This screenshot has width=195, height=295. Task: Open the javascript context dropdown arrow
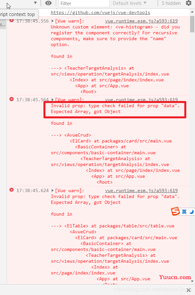click(35, 3)
